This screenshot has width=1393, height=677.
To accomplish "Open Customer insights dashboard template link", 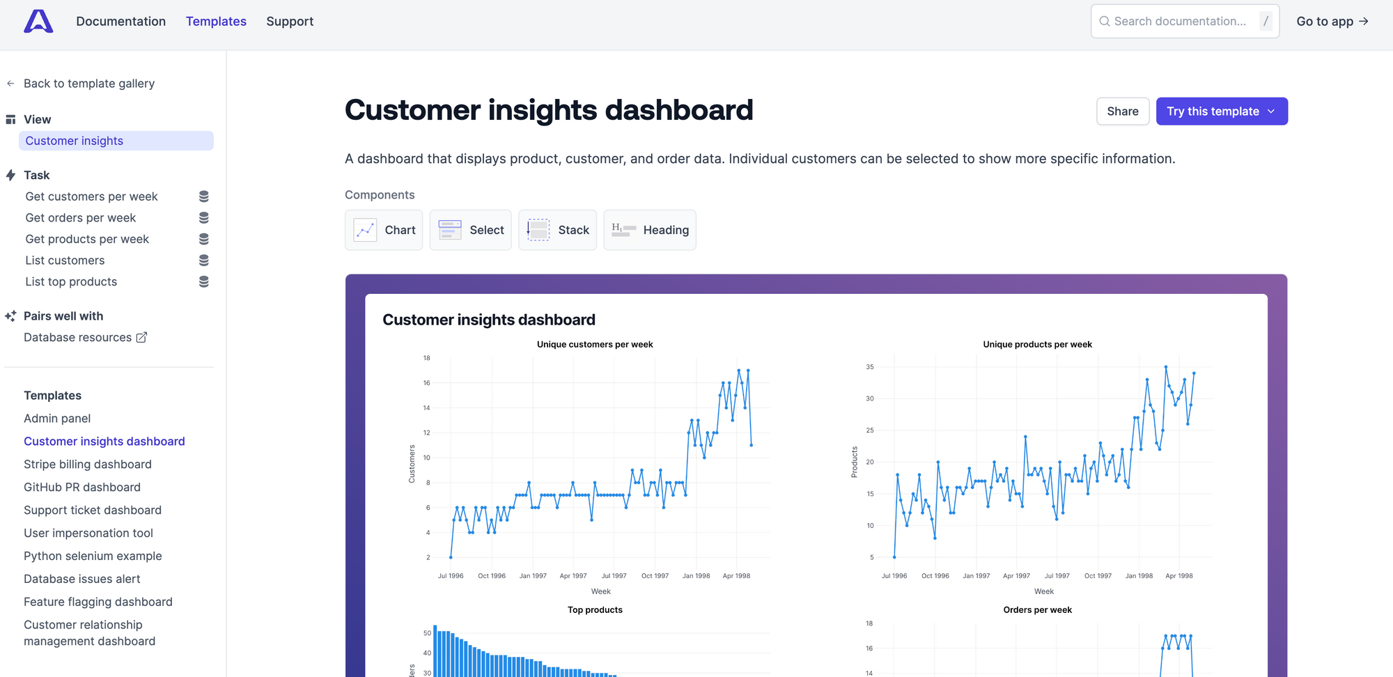I will pyautogui.click(x=104, y=442).
